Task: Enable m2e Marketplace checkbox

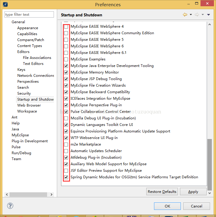Action: click(66, 144)
